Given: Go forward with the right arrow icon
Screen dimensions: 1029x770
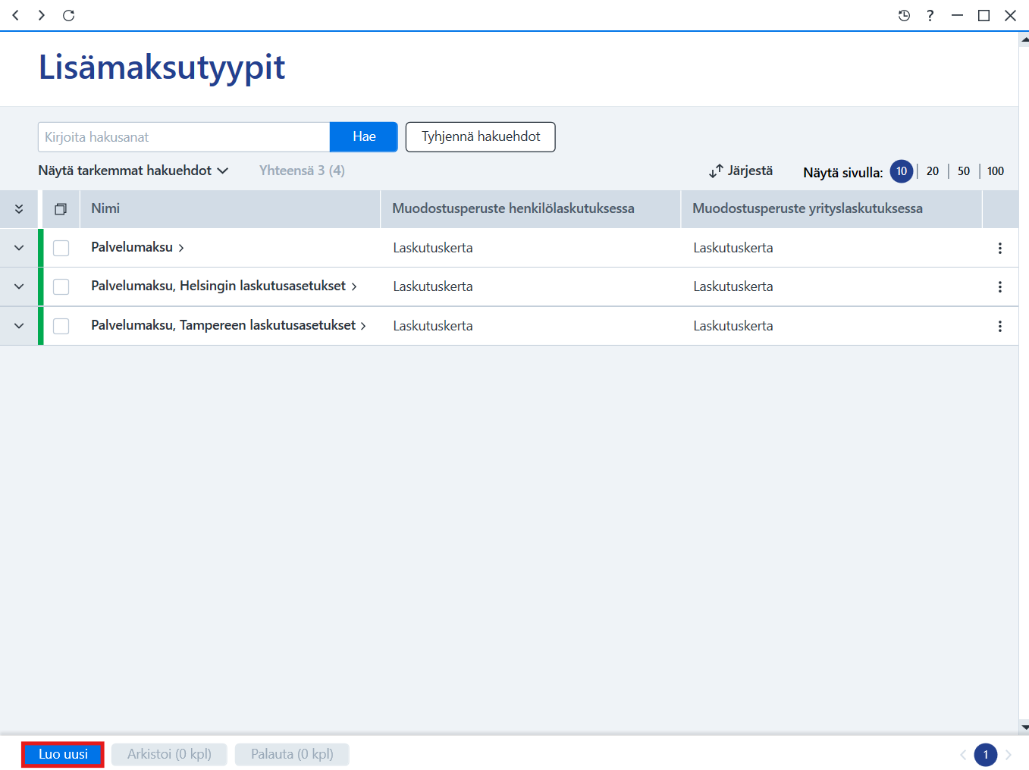Looking at the screenshot, I should click(x=42, y=15).
